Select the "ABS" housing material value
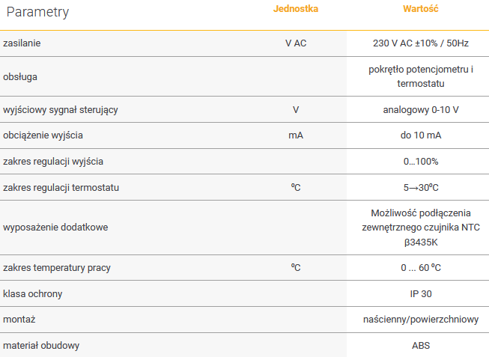Image resolution: width=489 pixels, height=357 pixels. (x=420, y=345)
